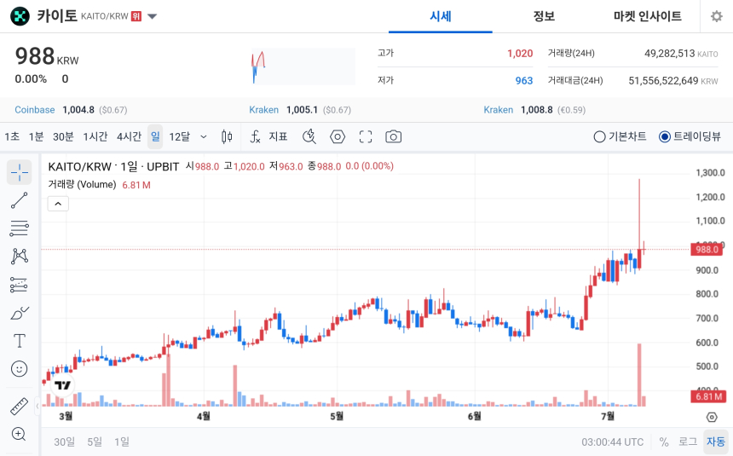The width and height of the screenshot is (733, 456).
Task: Select the 기본차트 radio option
Action: pyautogui.click(x=620, y=136)
